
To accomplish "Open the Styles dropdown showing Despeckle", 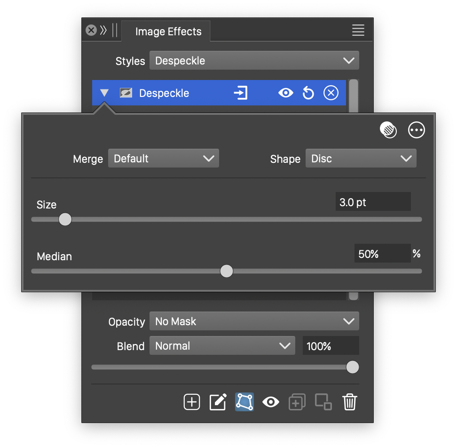I will tap(254, 61).
